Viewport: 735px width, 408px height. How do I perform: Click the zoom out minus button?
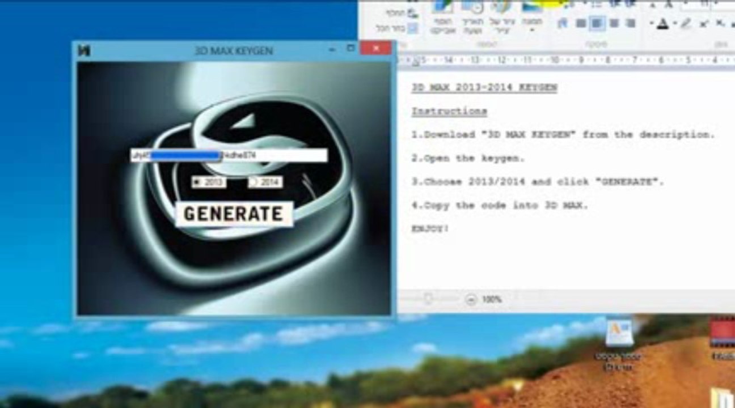tap(471, 299)
